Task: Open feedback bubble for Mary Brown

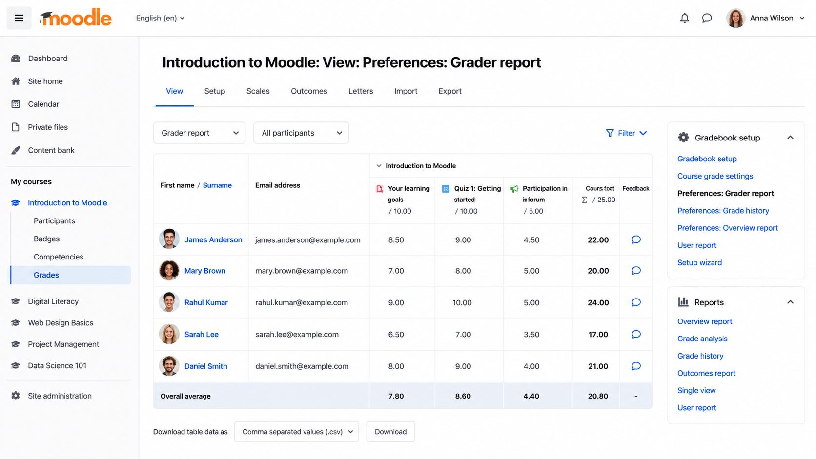Action: 636,271
